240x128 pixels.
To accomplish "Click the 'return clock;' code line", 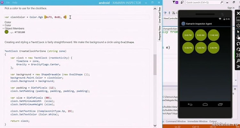I will 20,121.
